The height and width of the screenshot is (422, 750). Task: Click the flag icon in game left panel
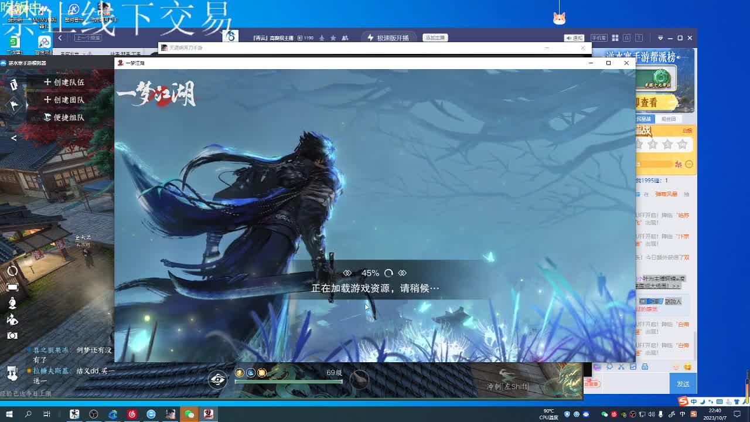click(x=14, y=105)
